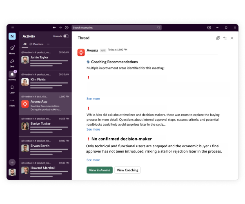Select the N workspace icon
This screenshot has height=204, width=245.
[x=12, y=36]
